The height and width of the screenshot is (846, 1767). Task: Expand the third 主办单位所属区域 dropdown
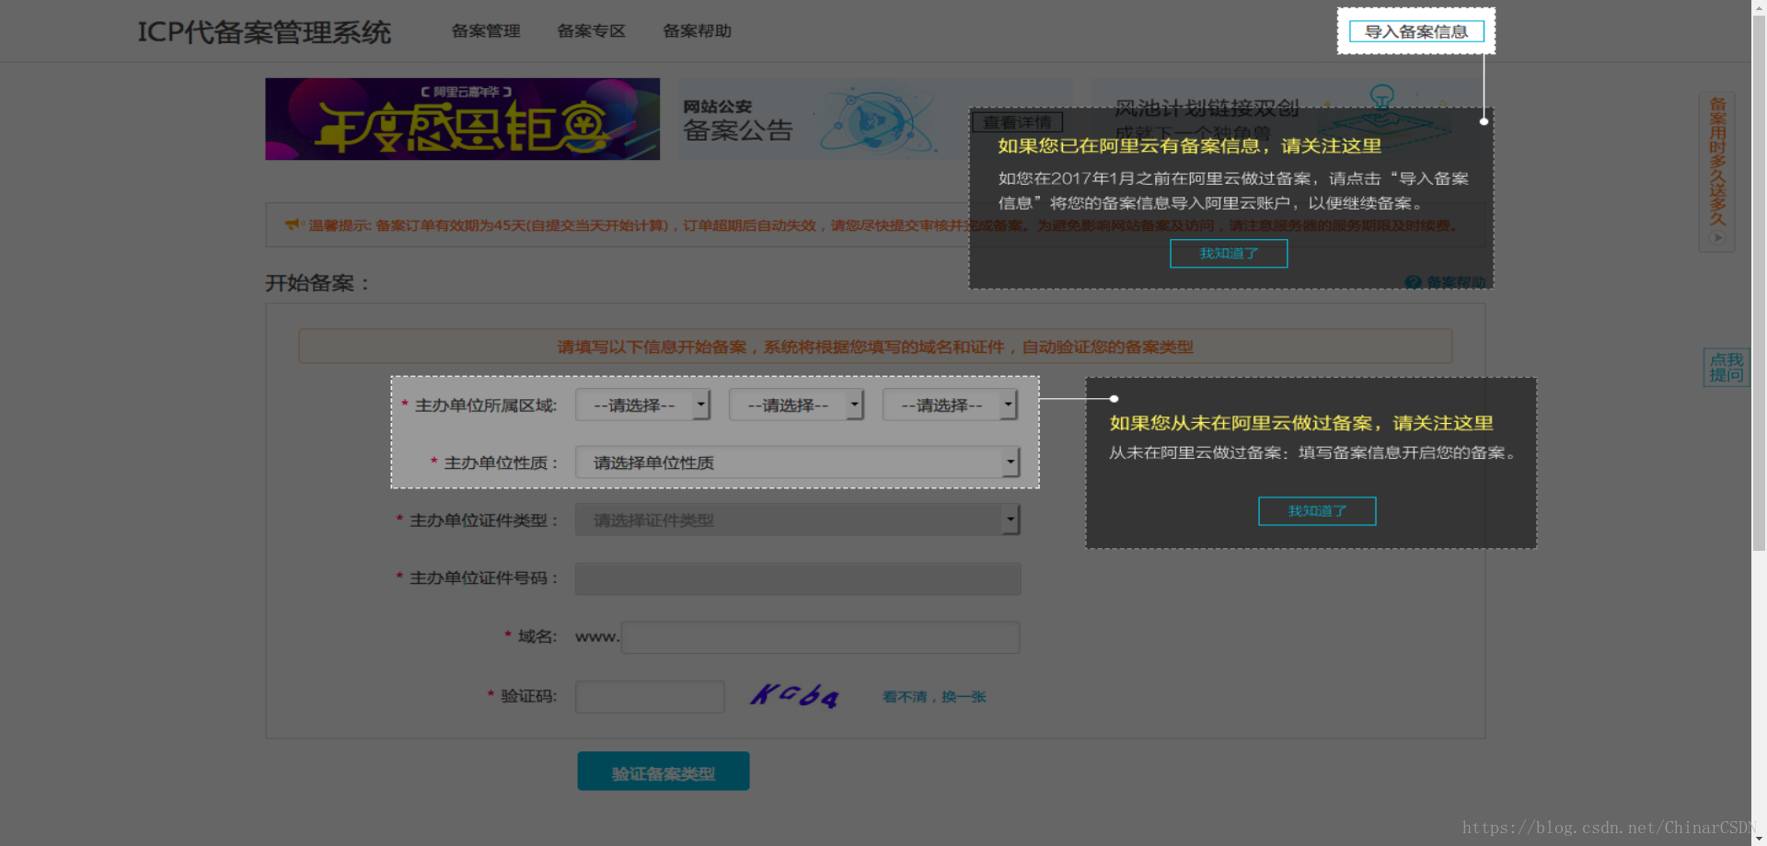click(950, 405)
